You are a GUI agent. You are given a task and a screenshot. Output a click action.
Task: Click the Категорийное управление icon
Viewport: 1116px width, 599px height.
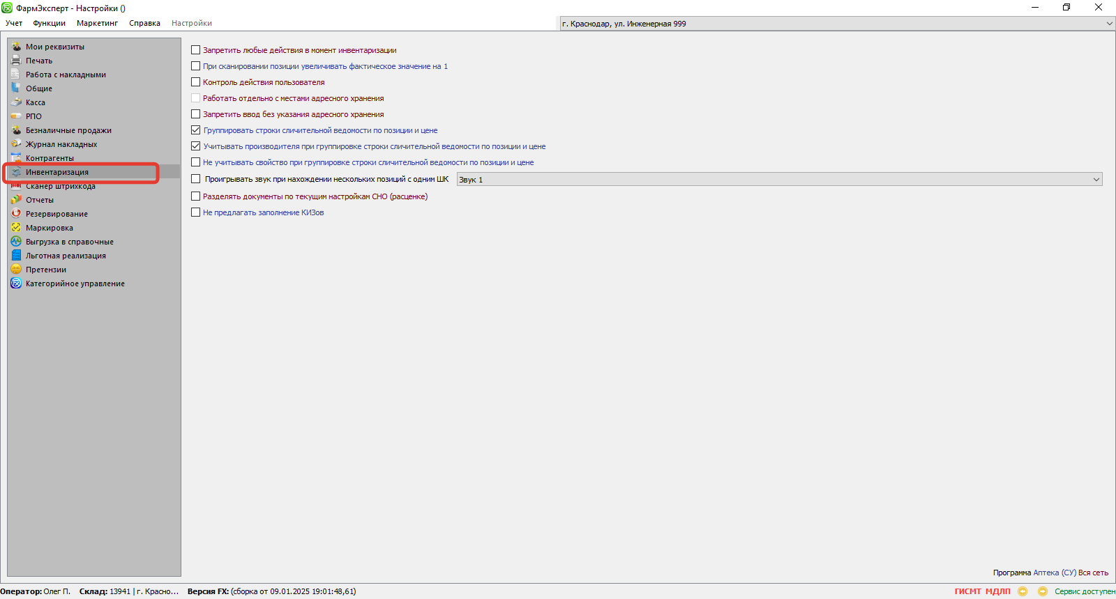pyautogui.click(x=16, y=283)
